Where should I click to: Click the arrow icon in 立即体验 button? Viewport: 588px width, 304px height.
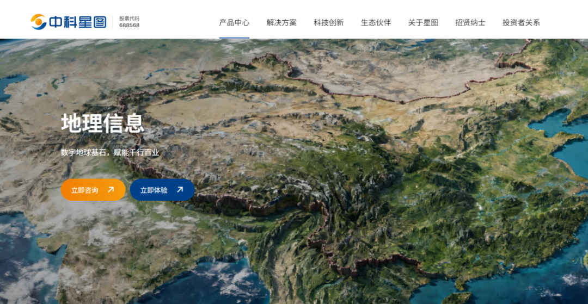point(180,190)
